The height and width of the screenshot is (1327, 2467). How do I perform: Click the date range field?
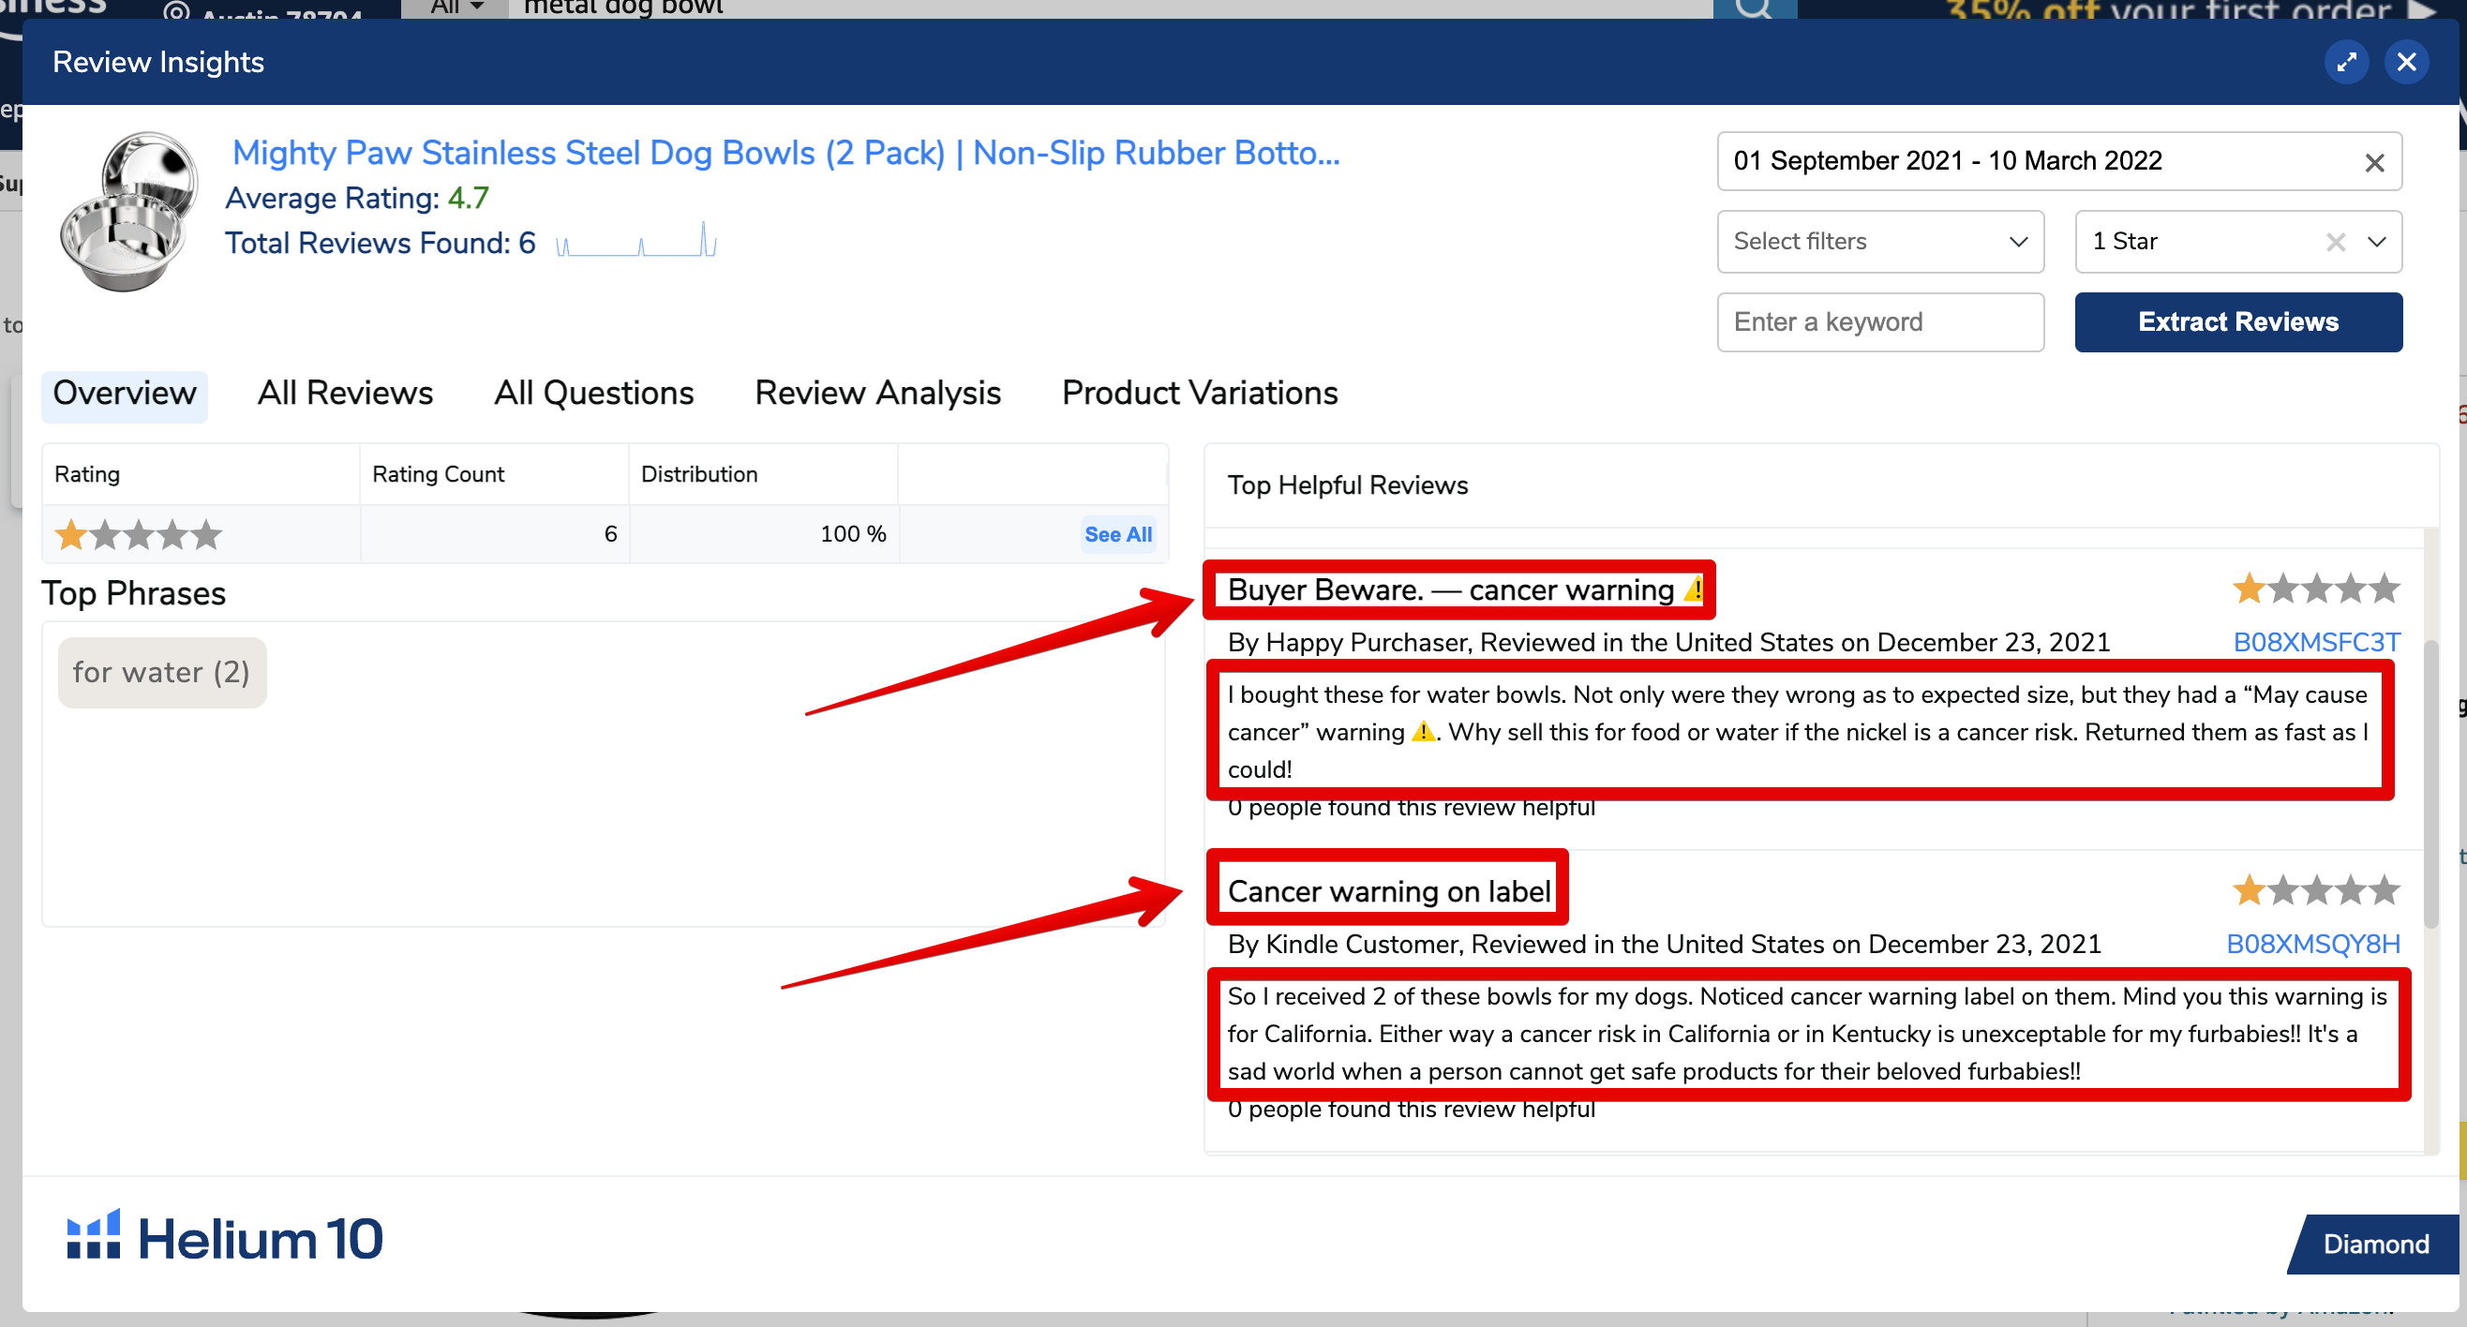[x=2059, y=161]
